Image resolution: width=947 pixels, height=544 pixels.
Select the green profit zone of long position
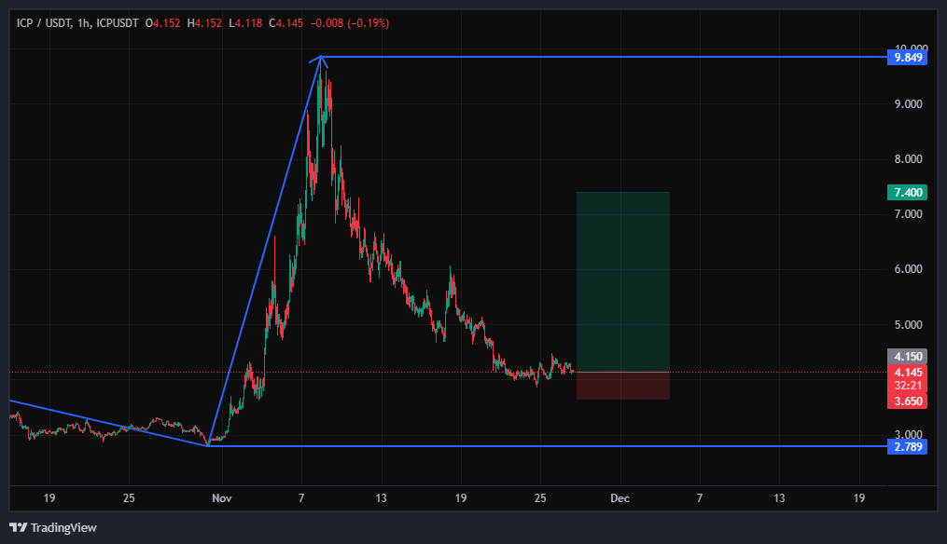(x=622, y=279)
